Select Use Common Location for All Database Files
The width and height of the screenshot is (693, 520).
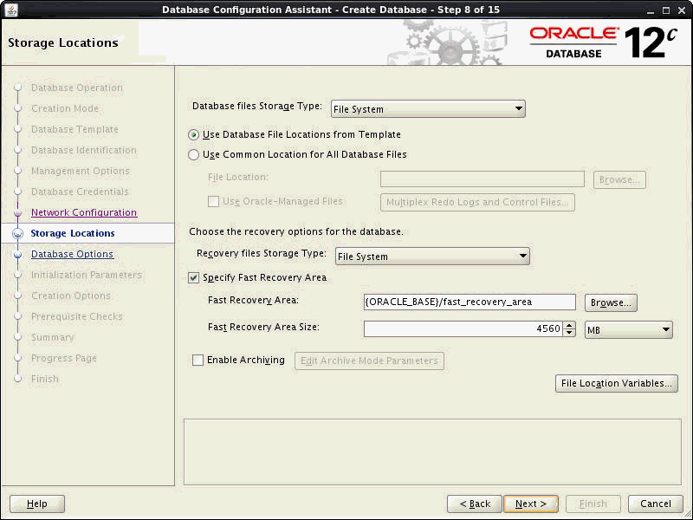coord(193,155)
